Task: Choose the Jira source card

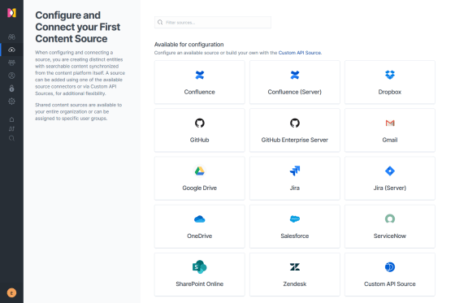Action: pos(295,178)
